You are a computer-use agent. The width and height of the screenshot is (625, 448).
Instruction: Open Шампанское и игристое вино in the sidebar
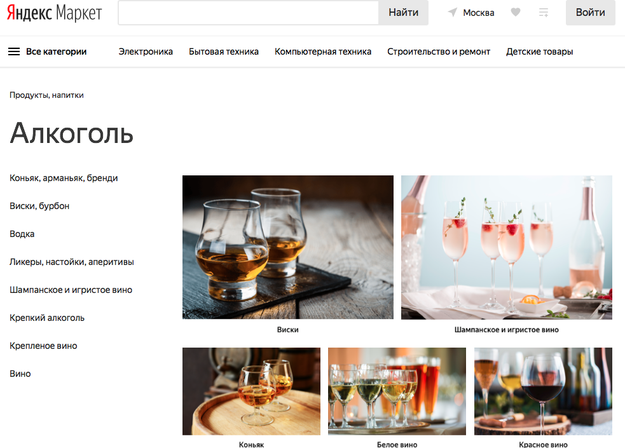click(71, 290)
